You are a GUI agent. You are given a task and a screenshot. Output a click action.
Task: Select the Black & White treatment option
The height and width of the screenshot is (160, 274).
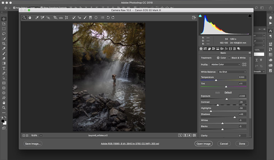click(229, 58)
